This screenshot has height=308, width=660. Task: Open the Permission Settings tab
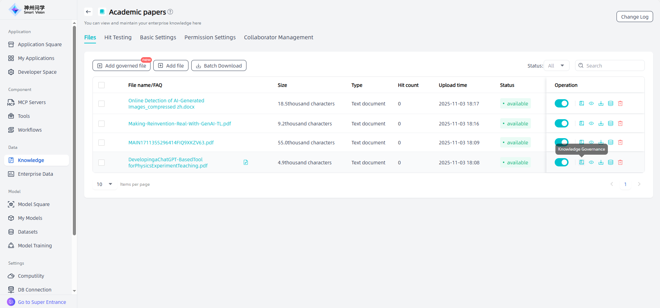click(210, 37)
